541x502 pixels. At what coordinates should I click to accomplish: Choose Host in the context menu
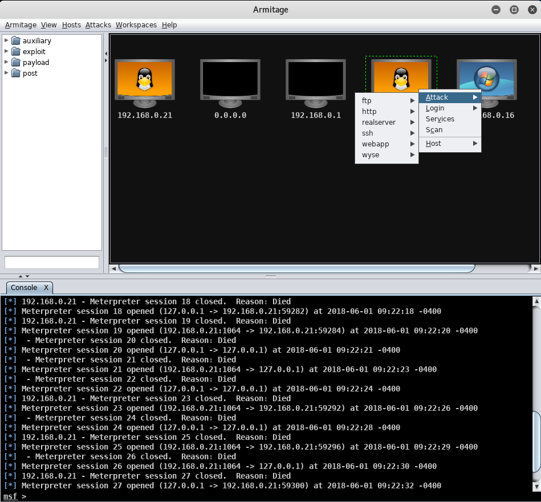450,144
